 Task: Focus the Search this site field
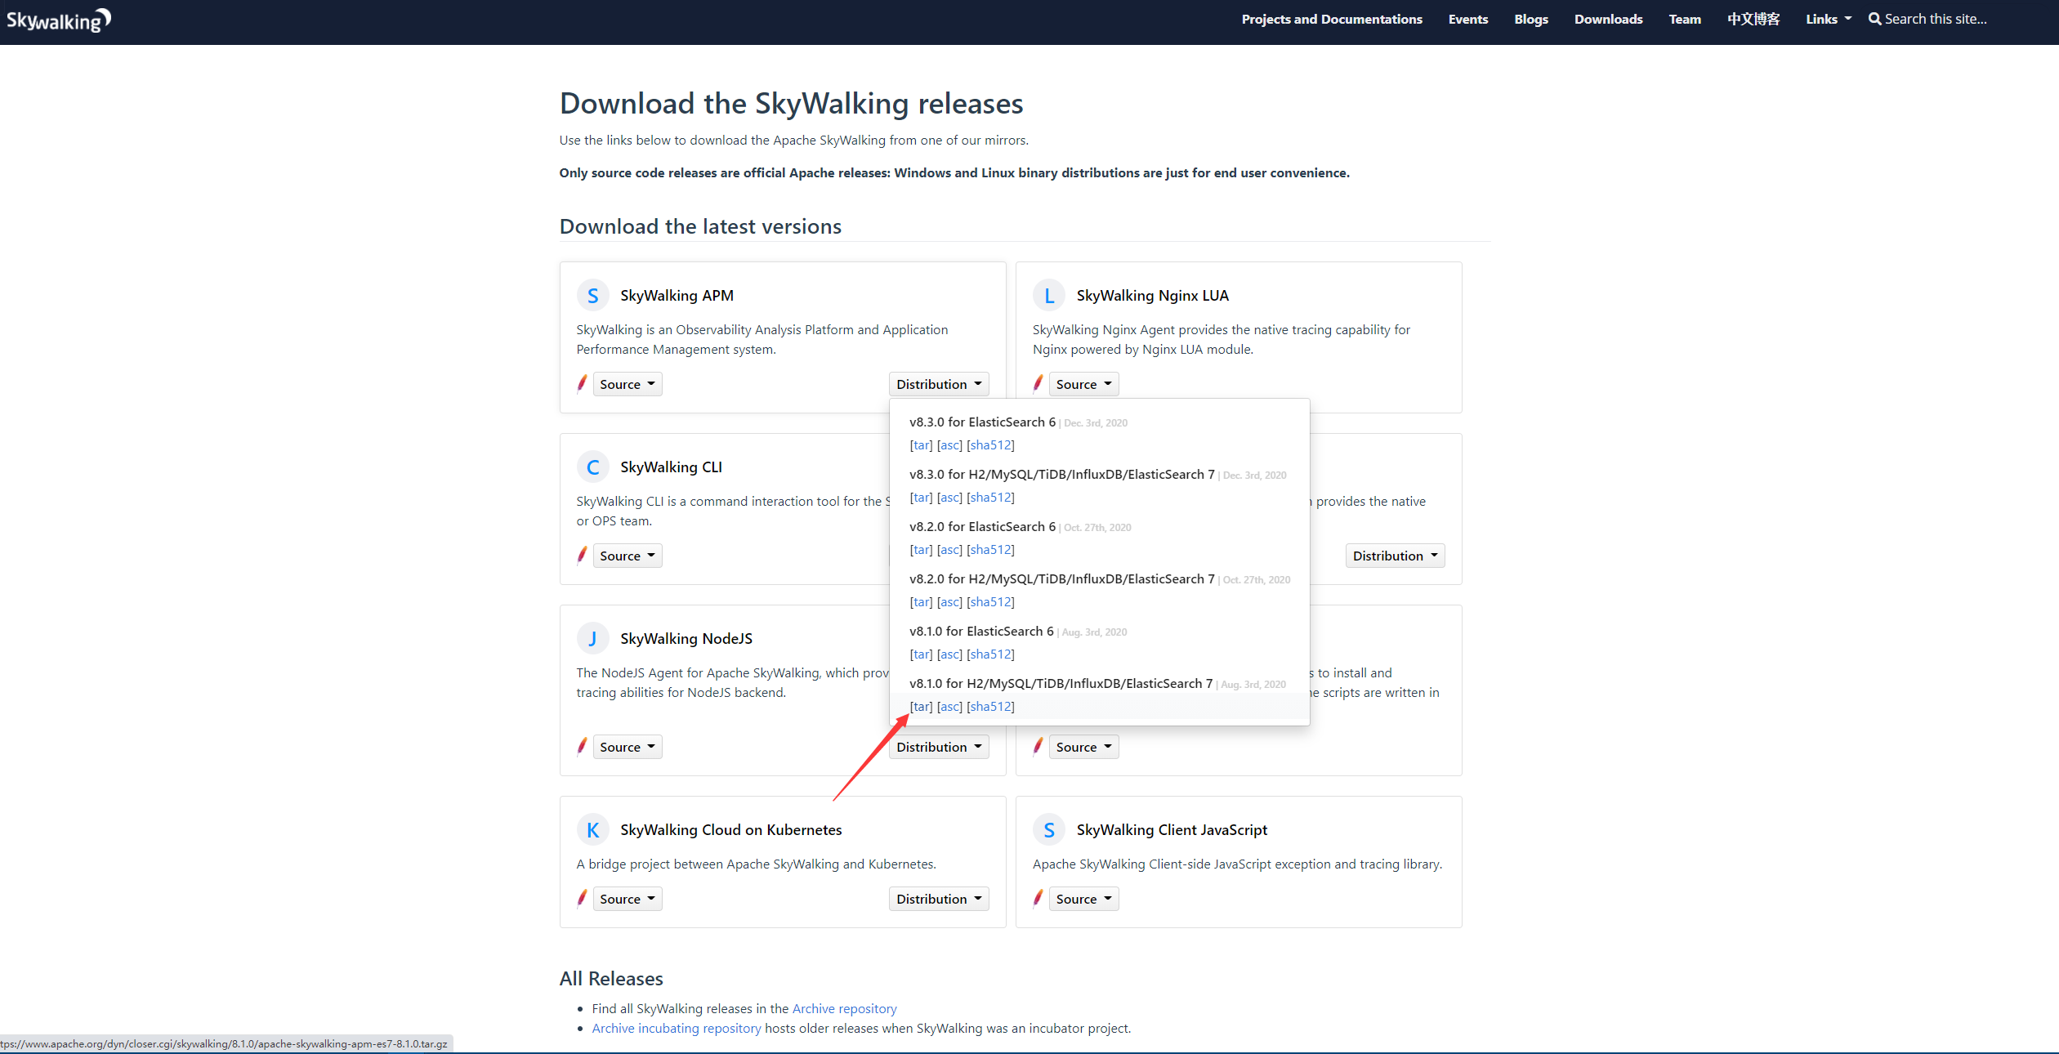1936,19
